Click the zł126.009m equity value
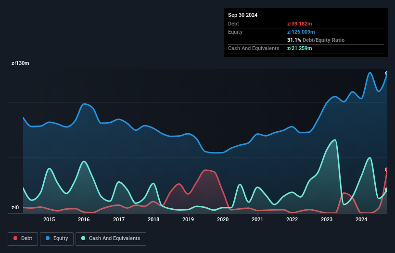Screen dimensions: 395x253 [301, 32]
